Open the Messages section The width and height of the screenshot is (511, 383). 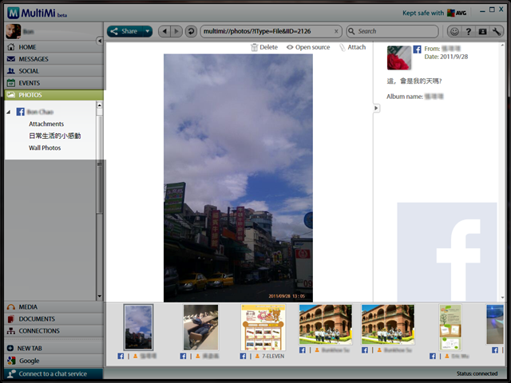[x=34, y=59]
